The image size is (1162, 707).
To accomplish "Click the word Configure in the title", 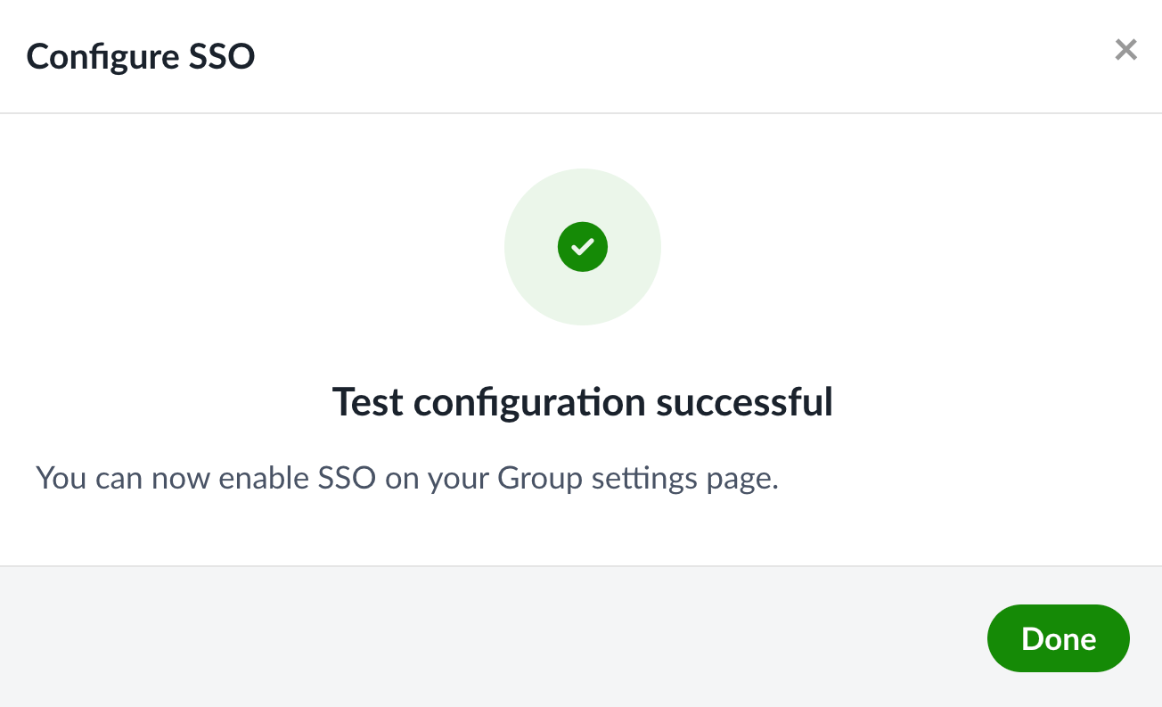I will pos(90,57).
